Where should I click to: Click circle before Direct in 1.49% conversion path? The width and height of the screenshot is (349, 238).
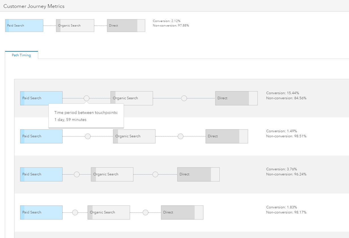(181, 136)
